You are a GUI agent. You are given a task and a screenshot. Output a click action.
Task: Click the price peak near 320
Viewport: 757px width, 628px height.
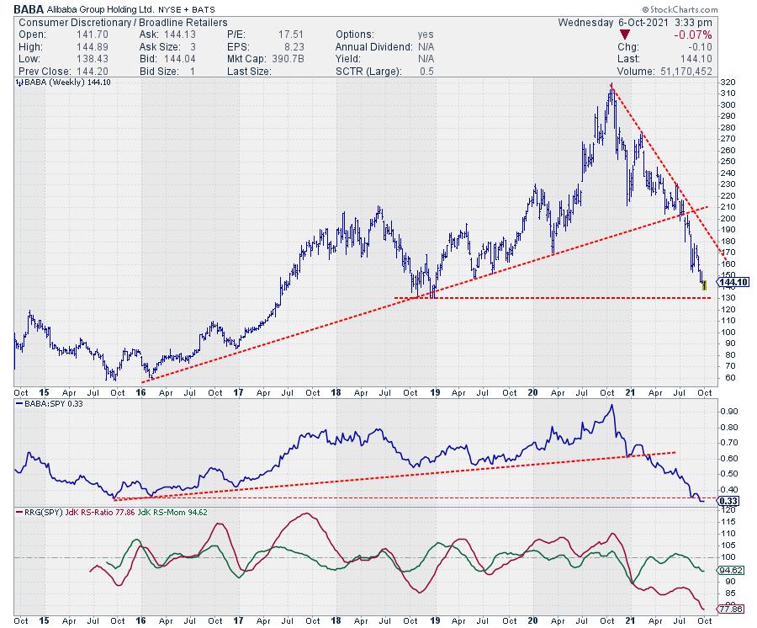point(611,86)
